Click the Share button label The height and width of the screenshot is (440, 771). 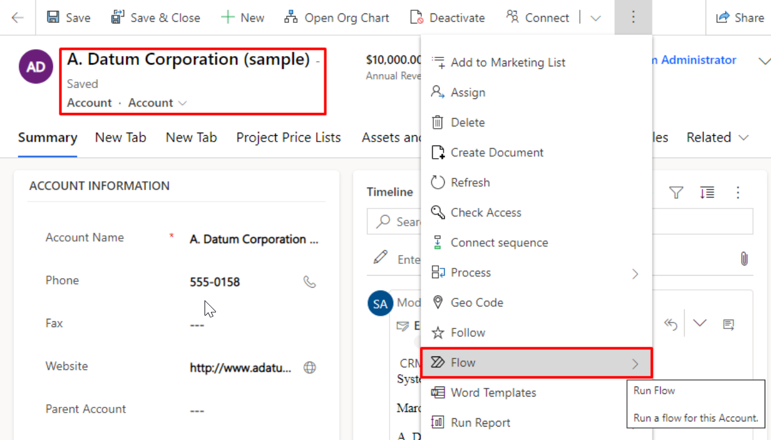pos(749,18)
